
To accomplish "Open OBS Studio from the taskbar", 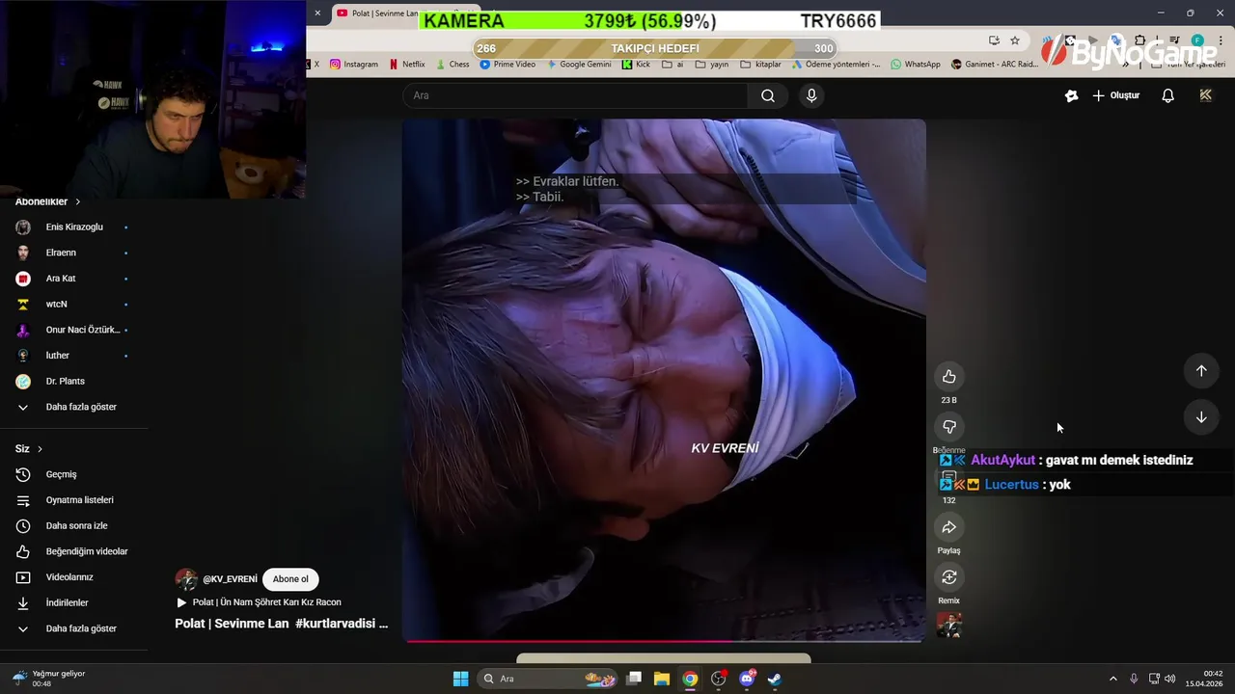I will tap(718, 679).
